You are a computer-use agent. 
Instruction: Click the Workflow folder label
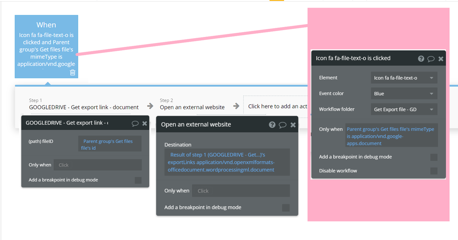tap(337, 109)
